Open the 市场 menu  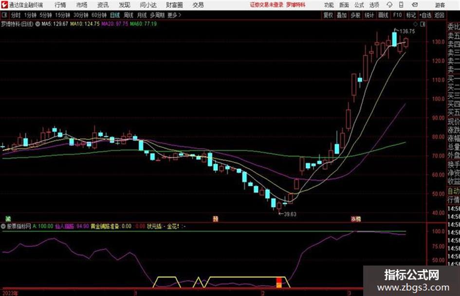coord(82,5)
